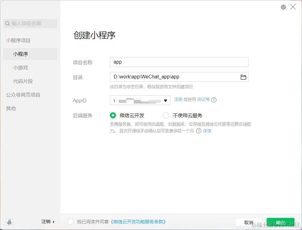Select 小程序 in the sidebar
Image resolution: width=302 pixels, height=230 pixels.
coord(30,54)
